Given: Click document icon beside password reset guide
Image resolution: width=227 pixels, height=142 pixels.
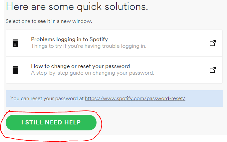Looking at the screenshot, I should [x=15, y=70].
